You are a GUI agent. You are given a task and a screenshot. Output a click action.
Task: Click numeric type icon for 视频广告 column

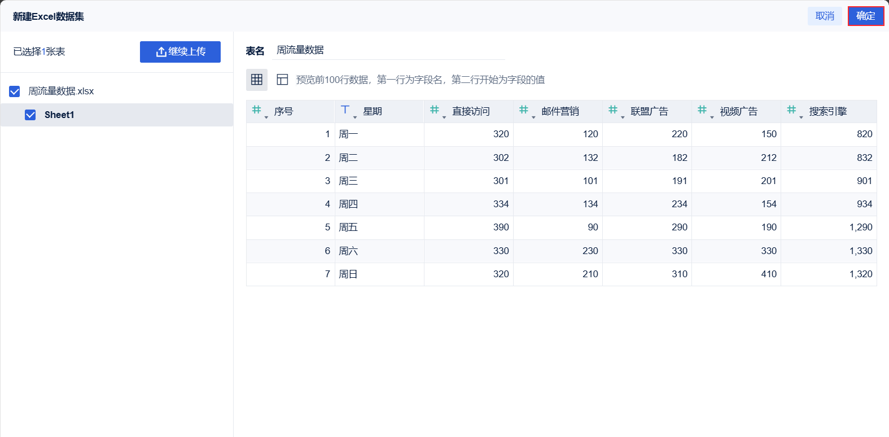(702, 110)
